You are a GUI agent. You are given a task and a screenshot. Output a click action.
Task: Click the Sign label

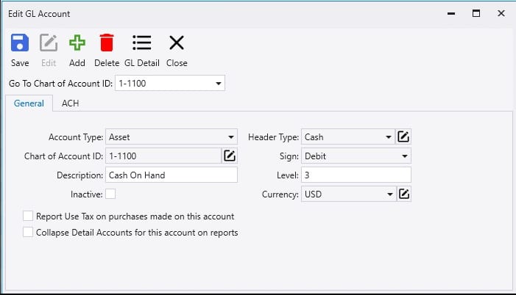tap(289, 156)
